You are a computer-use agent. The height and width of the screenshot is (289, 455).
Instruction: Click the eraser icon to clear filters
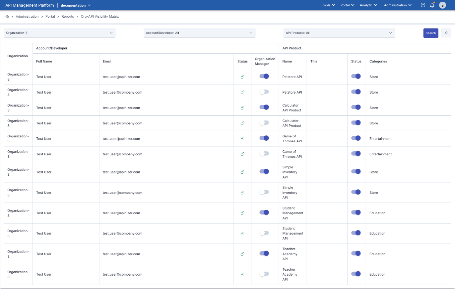pyautogui.click(x=446, y=33)
